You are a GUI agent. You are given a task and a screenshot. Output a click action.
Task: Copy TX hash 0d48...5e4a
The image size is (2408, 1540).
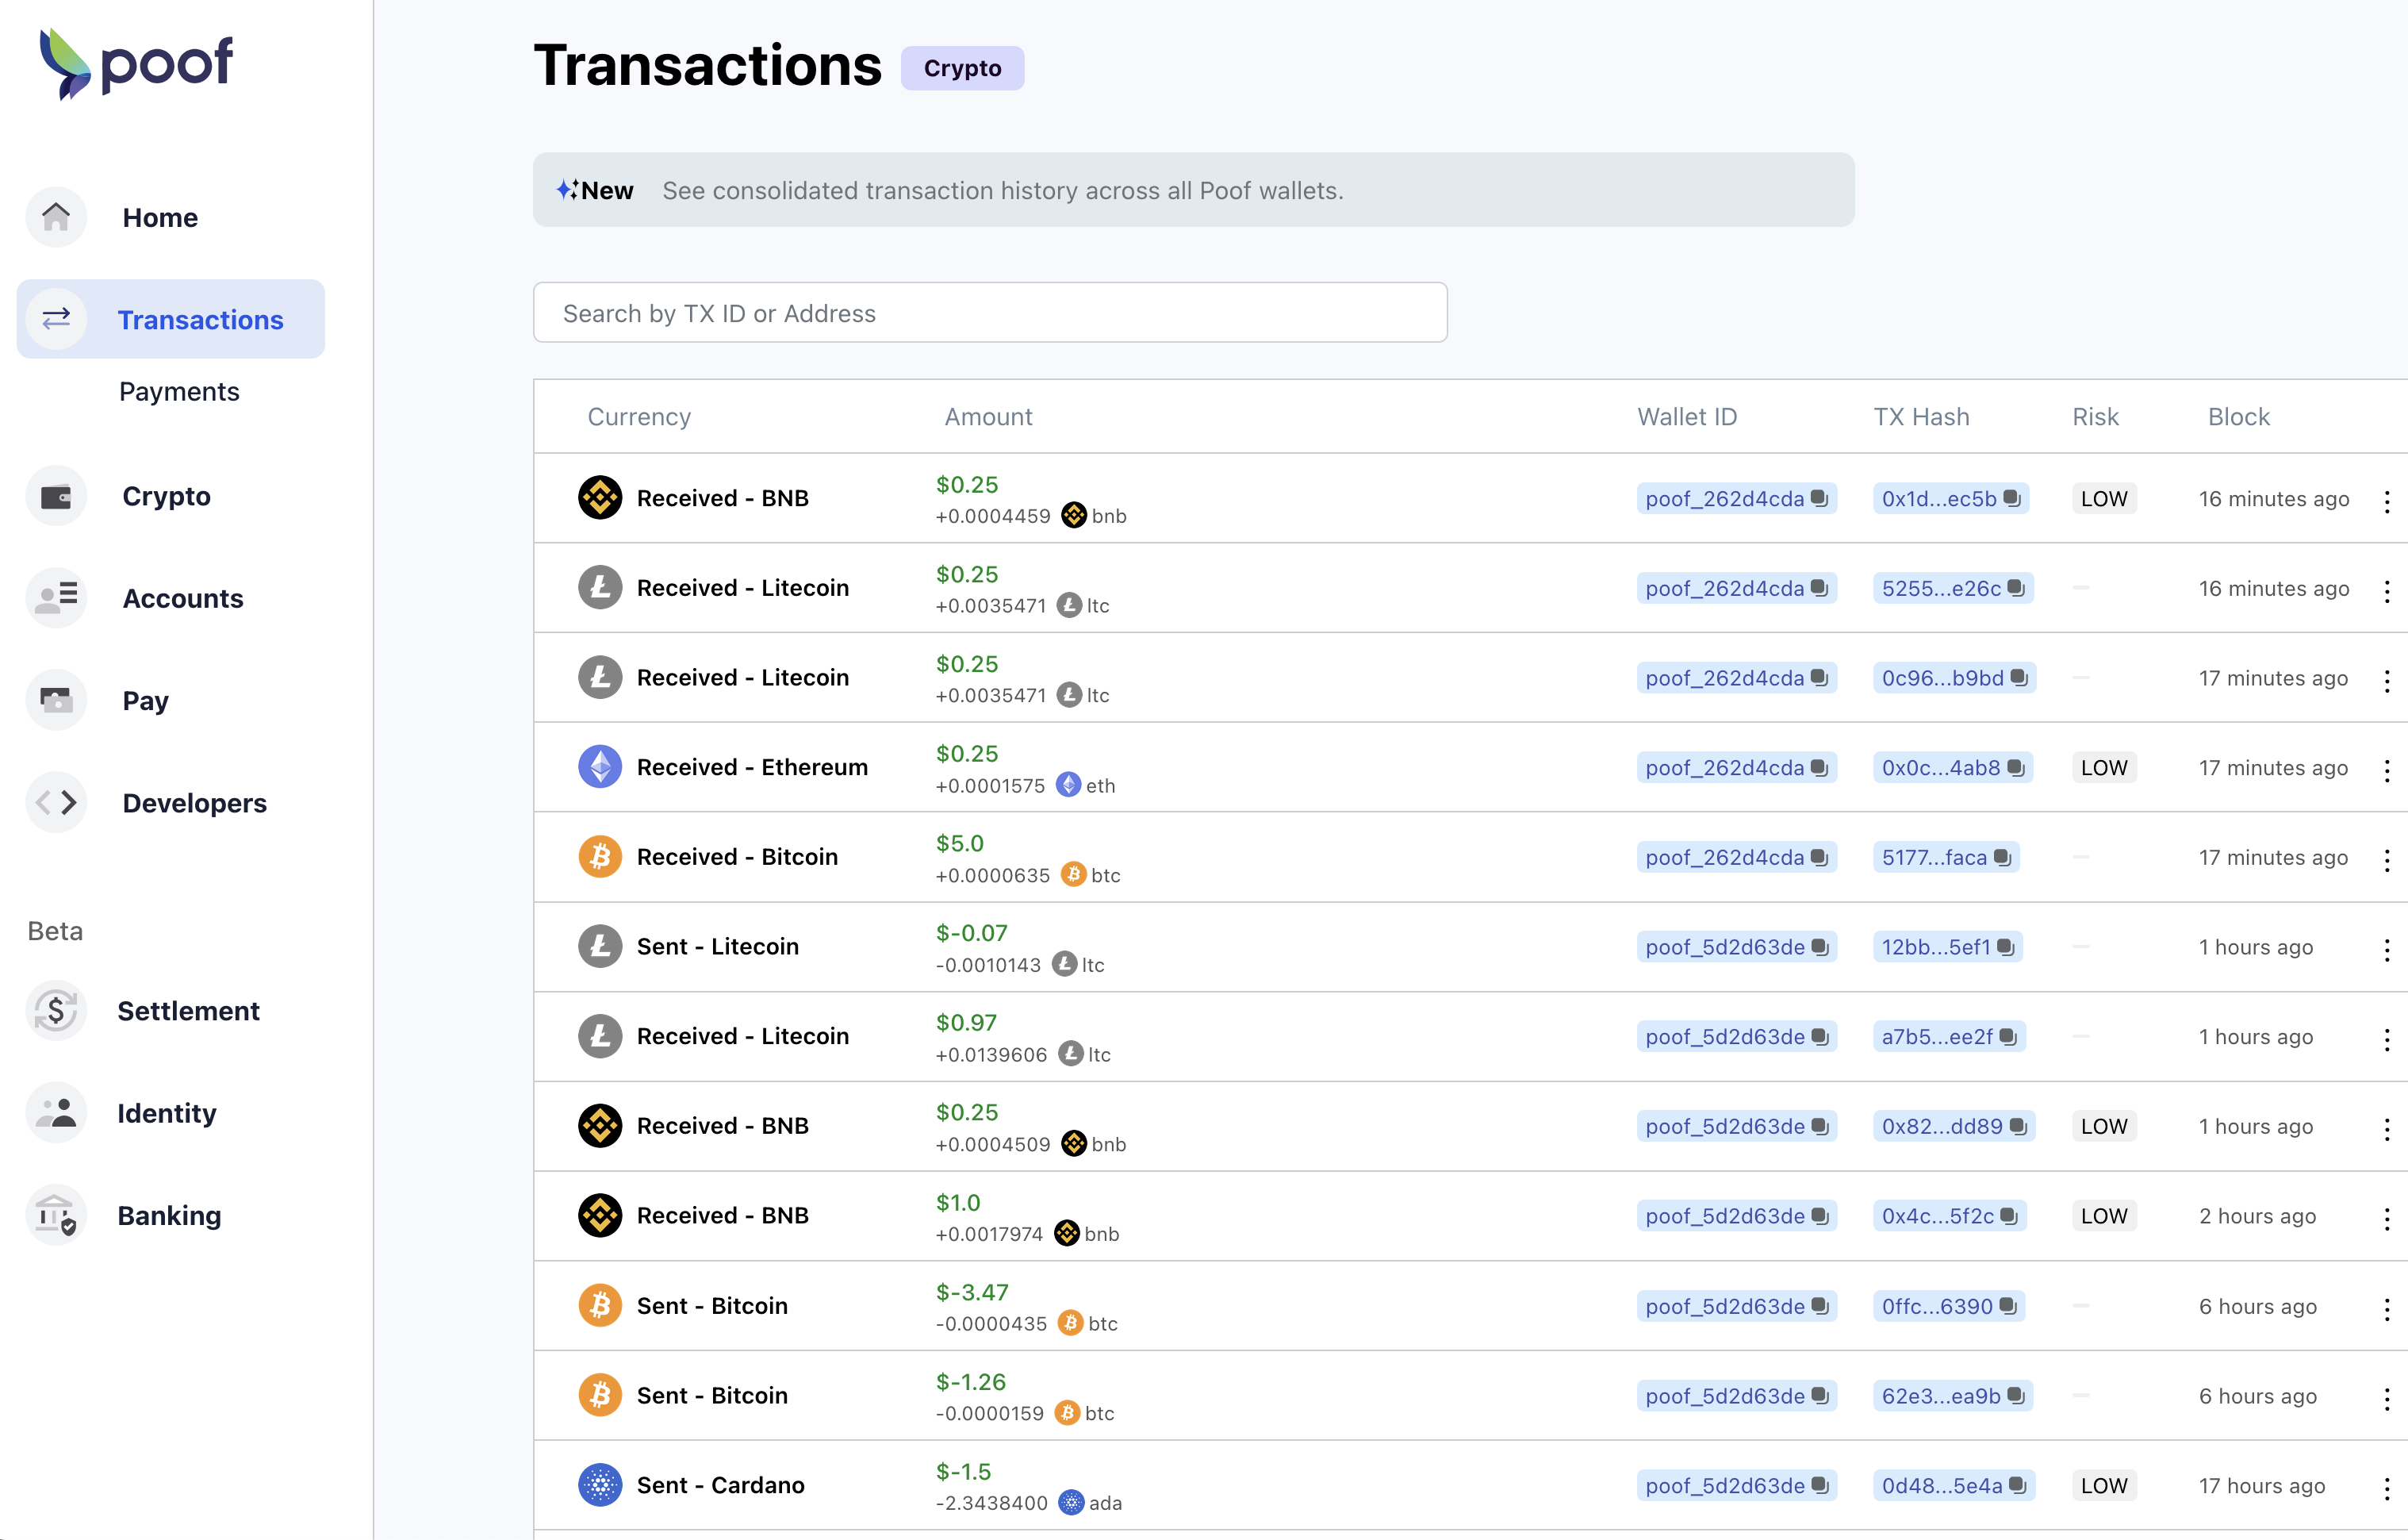click(2017, 1485)
